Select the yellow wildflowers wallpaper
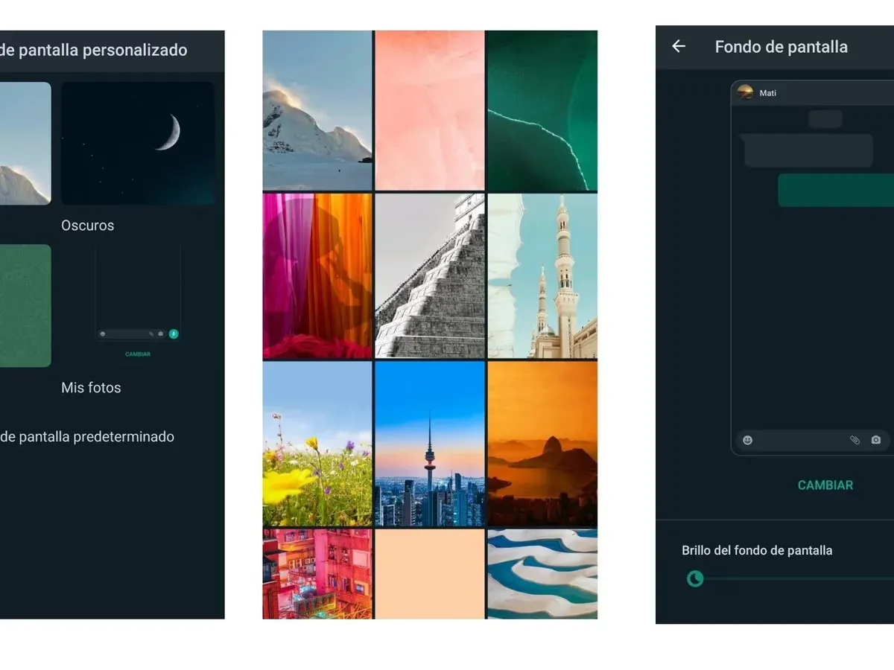894x670 pixels. 317,444
